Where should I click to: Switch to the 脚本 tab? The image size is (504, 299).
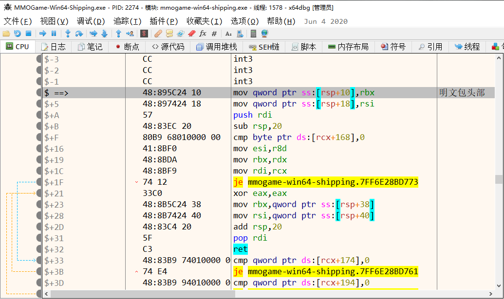click(x=304, y=47)
